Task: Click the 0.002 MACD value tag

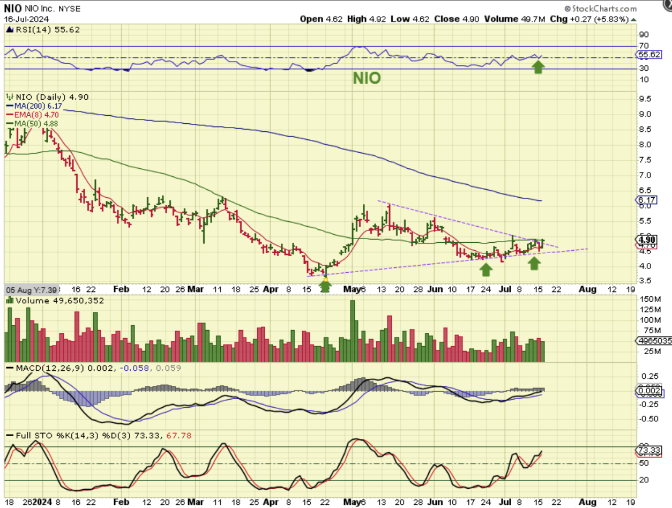Action: pyautogui.click(x=647, y=392)
